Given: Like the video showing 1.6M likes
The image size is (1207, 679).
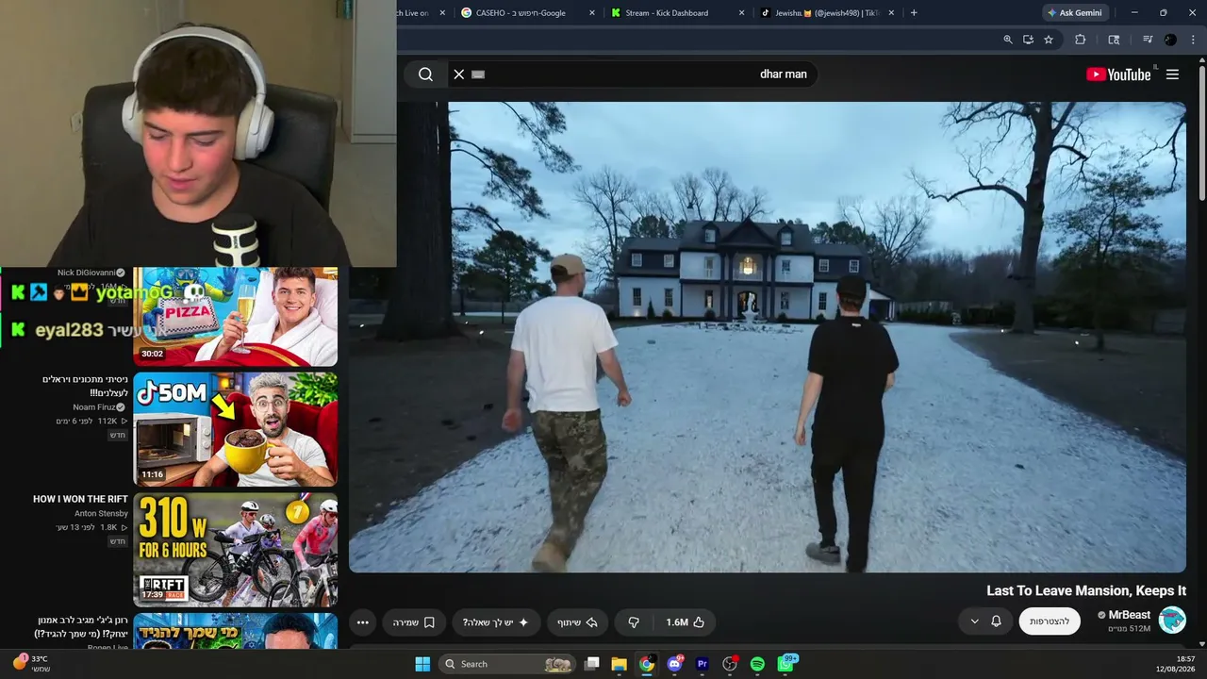Looking at the screenshot, I should click(x=686, y=622).
